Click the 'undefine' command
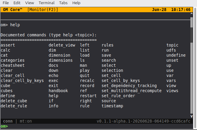 [176, 55]
